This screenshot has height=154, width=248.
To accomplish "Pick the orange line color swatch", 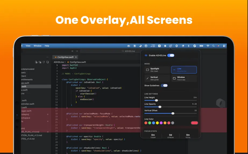I will tap(165, 123).
